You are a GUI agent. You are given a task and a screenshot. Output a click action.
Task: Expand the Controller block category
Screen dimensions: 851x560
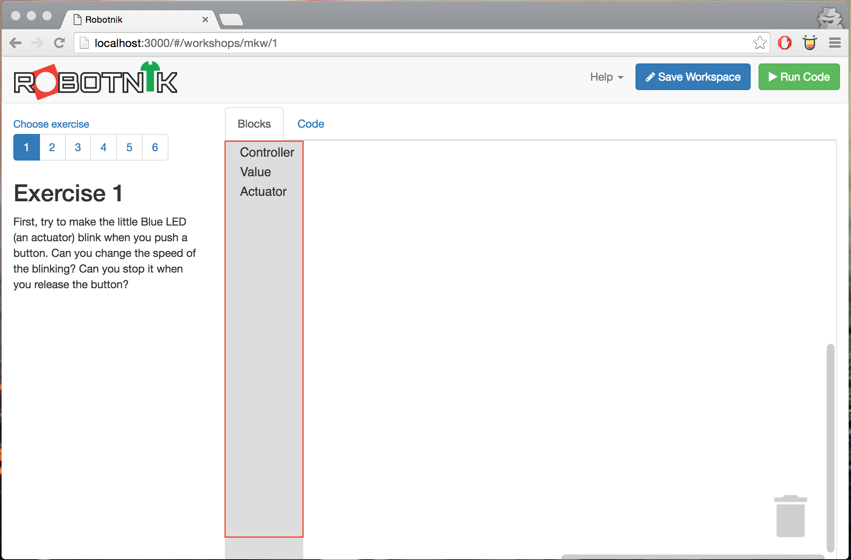click(x=267, y=152)
